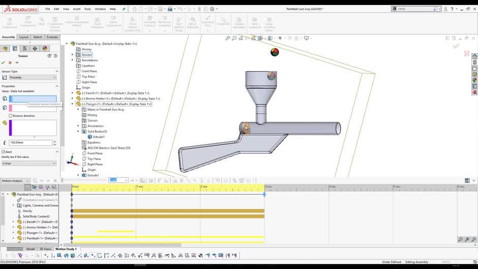Click the search commands input box
Image resolution: width=478 pixels, height=269 pixels.
[415, 9]
